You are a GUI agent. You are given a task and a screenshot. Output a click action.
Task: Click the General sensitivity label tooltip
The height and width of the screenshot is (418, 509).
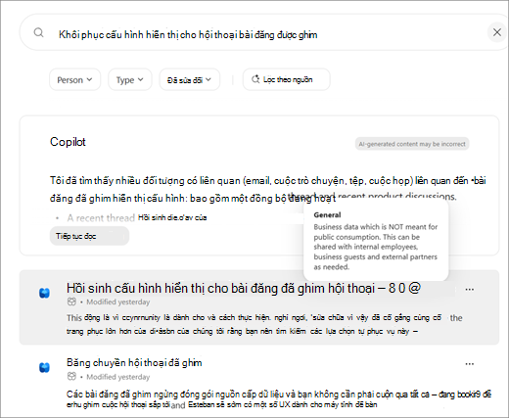coord(376,241)
